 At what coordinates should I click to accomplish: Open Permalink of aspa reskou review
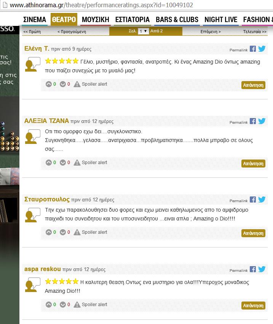point(238,270)
